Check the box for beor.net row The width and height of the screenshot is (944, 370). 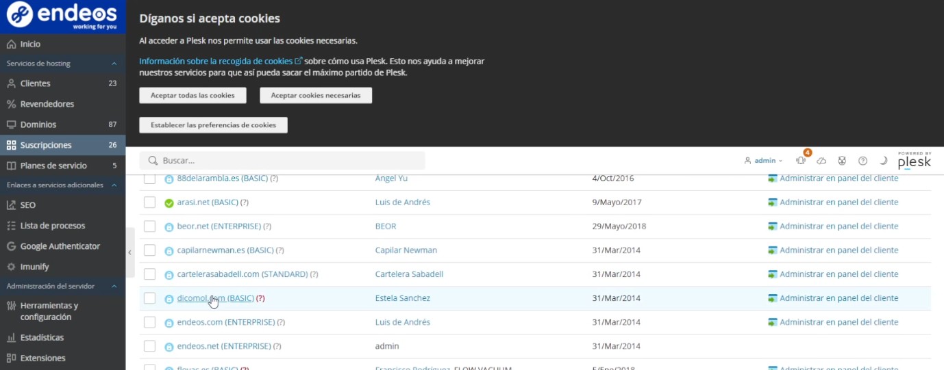point(149,226)
